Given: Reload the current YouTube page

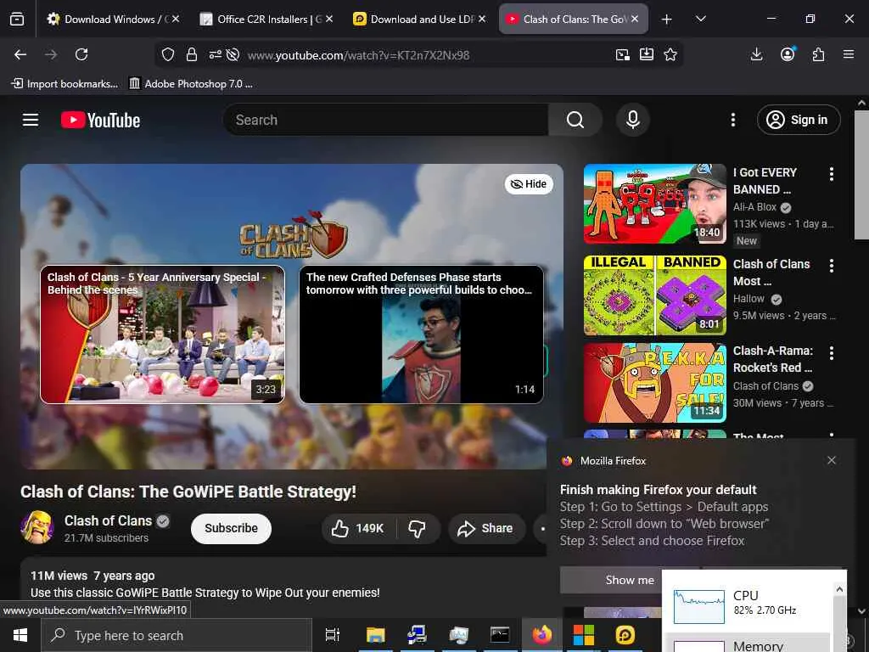Looking at the screenshot, I should 81,54.
